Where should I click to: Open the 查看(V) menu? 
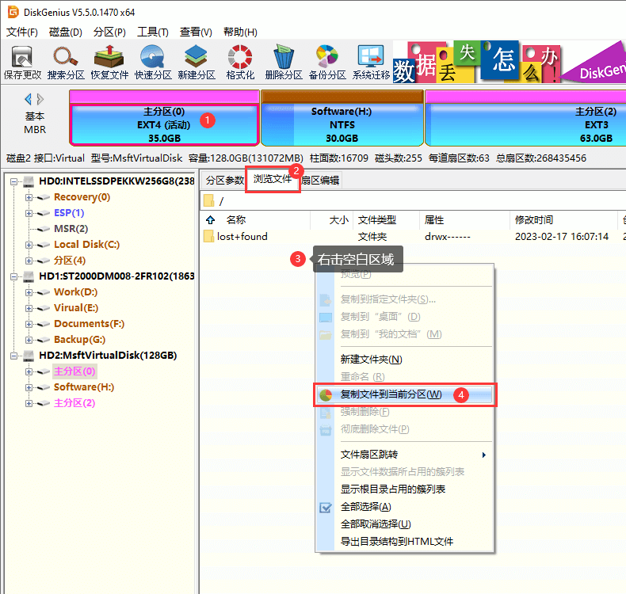196,32
